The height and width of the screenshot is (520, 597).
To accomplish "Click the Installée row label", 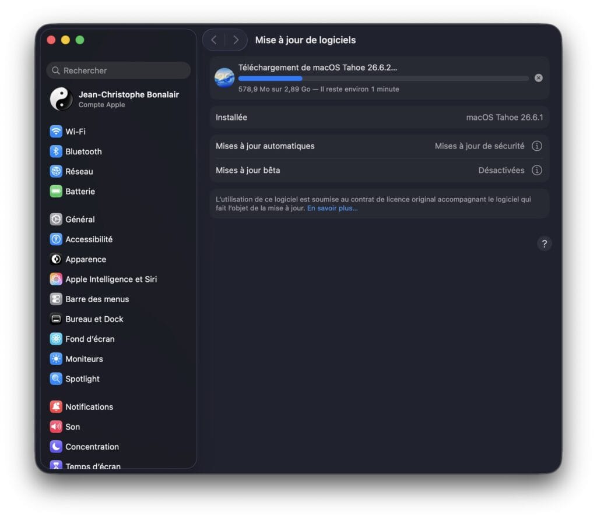I will coord(231,117).
